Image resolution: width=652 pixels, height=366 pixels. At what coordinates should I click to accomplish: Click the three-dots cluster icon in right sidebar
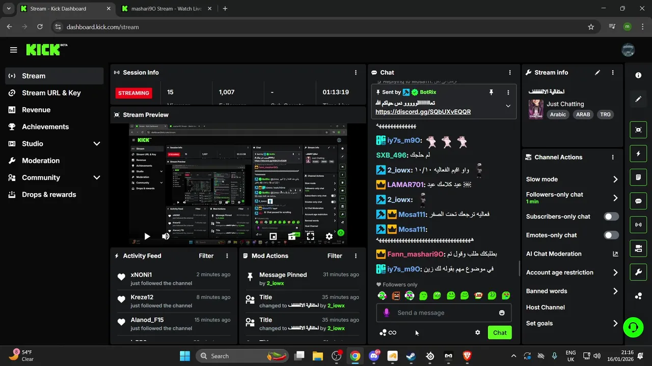point(638,296)
